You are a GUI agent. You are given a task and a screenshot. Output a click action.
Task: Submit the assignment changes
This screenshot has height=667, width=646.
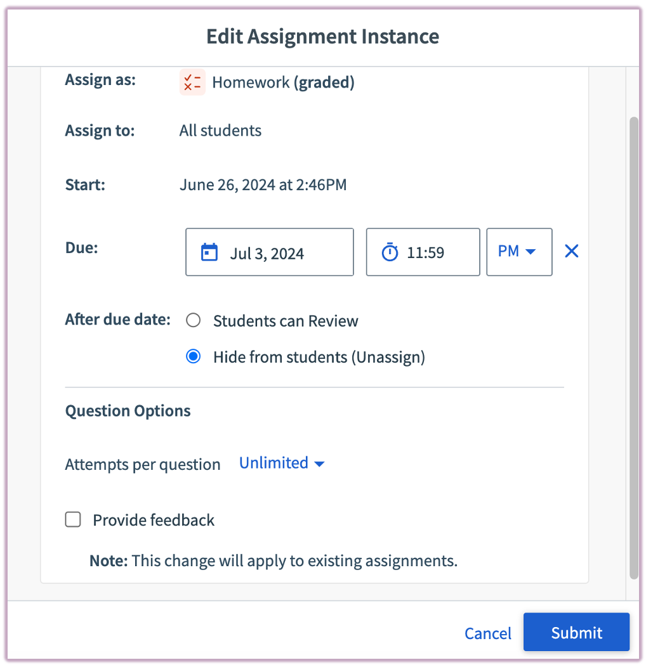point(576,632)
